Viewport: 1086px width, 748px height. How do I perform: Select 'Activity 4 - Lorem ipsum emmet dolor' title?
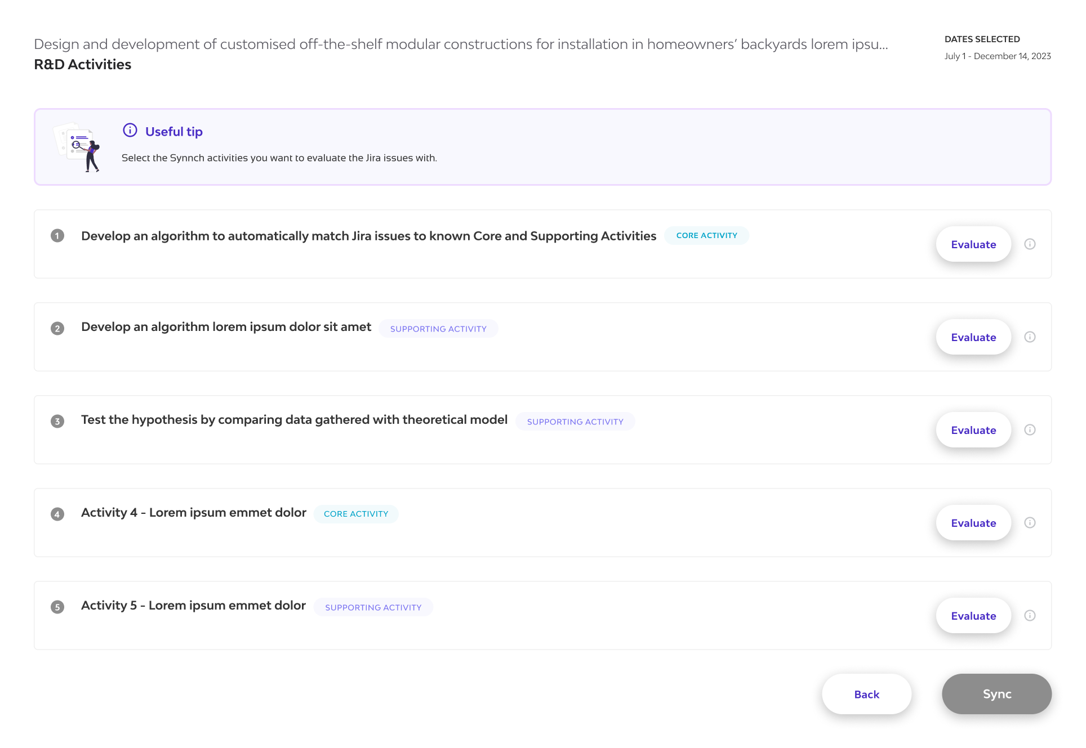194,513
